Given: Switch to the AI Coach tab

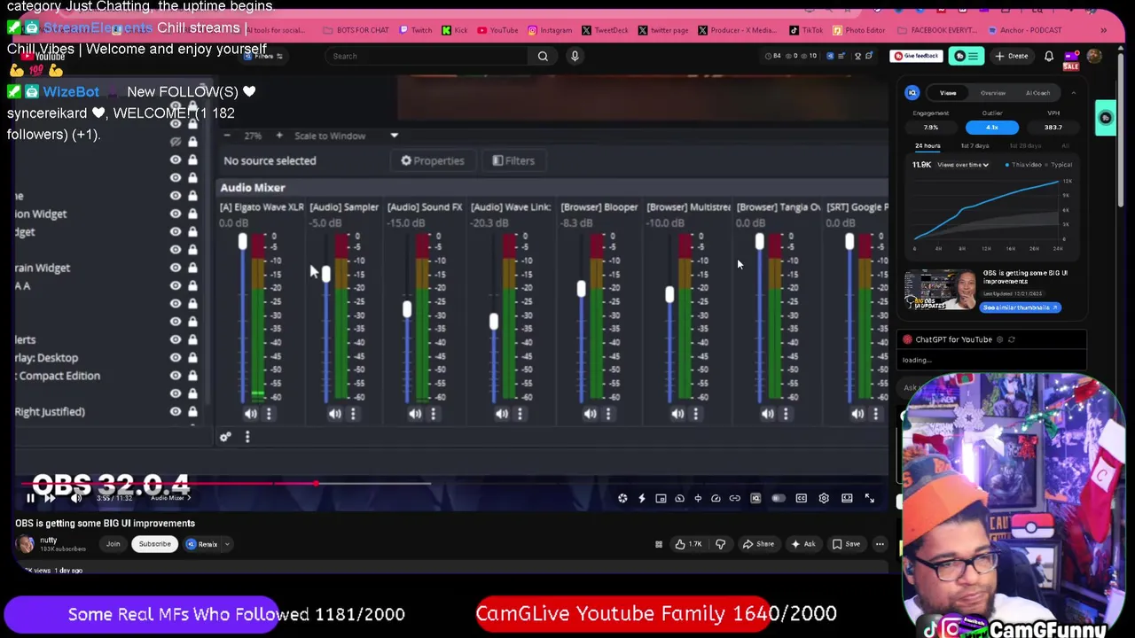Looking at the screenshot, I should point(1037,93).
